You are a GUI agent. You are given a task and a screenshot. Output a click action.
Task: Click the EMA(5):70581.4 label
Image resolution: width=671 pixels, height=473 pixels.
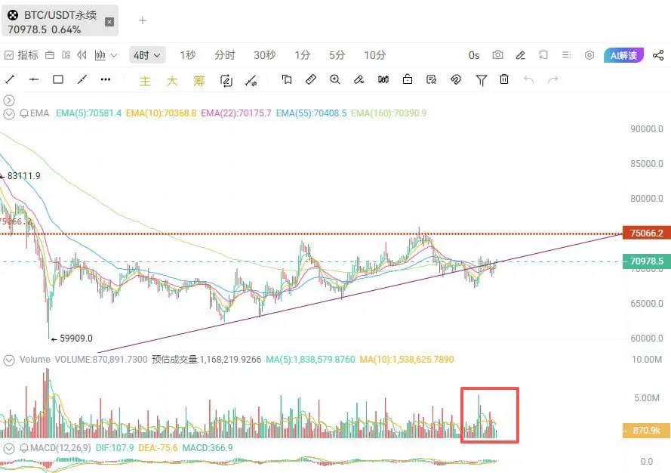pyautogui.click(x=88, y=113)
